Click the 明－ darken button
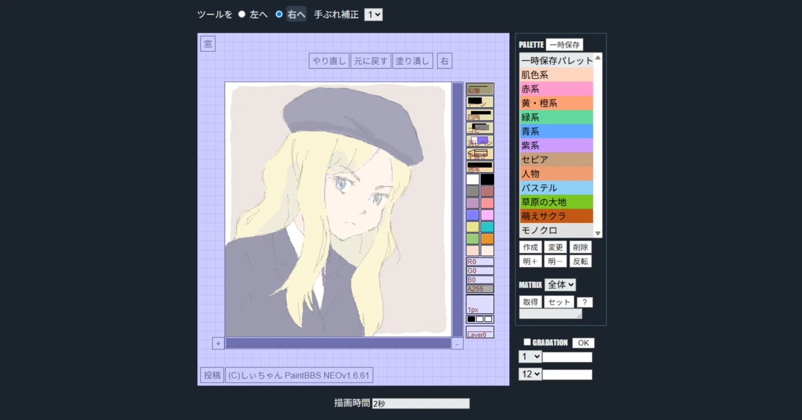802x420 pixels. 555,261
